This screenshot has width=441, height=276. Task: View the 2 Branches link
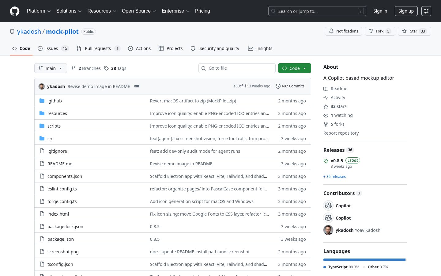[86, 68]
